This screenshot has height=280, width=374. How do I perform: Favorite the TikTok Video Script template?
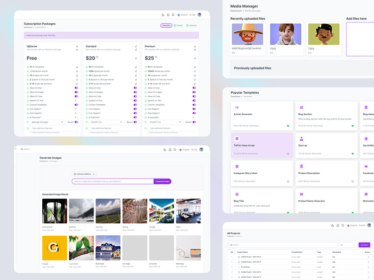coord(288,154)
